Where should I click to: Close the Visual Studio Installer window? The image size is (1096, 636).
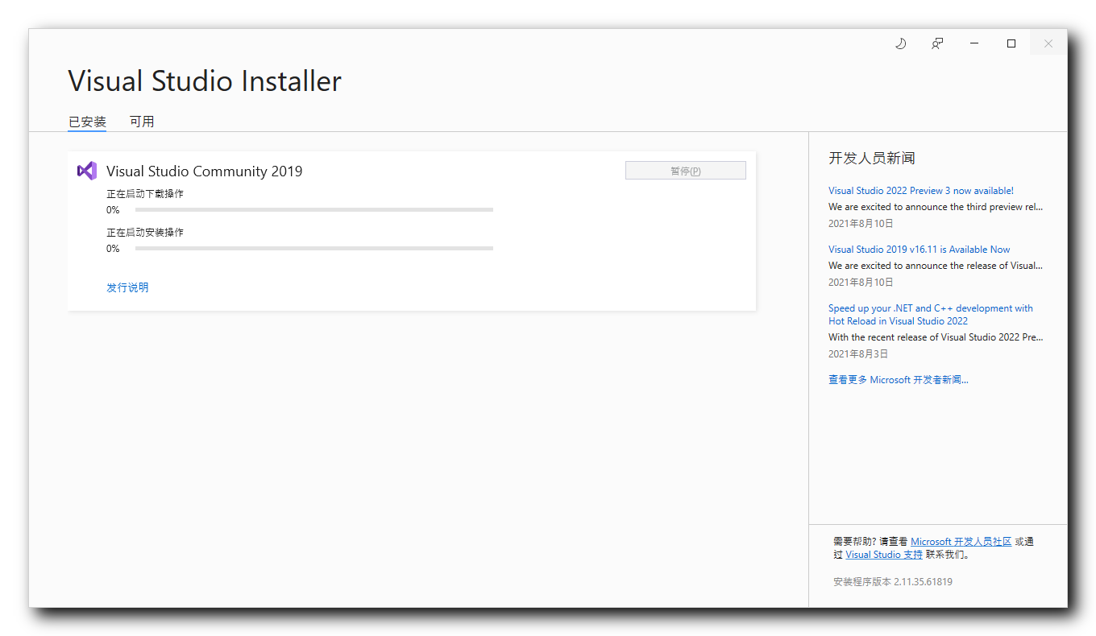coord(1048,43)
